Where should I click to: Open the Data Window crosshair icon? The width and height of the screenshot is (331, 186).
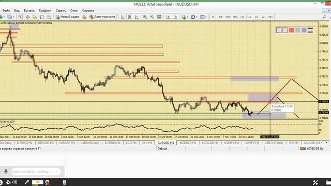27,17
